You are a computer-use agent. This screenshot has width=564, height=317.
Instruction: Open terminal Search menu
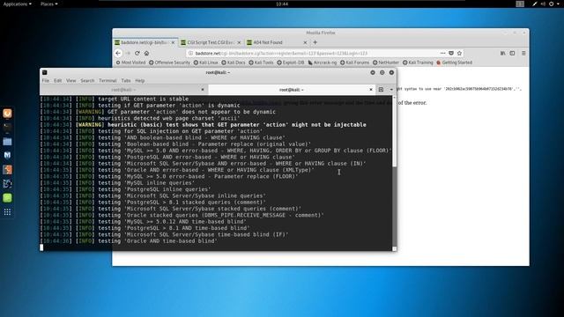[87, 80]
